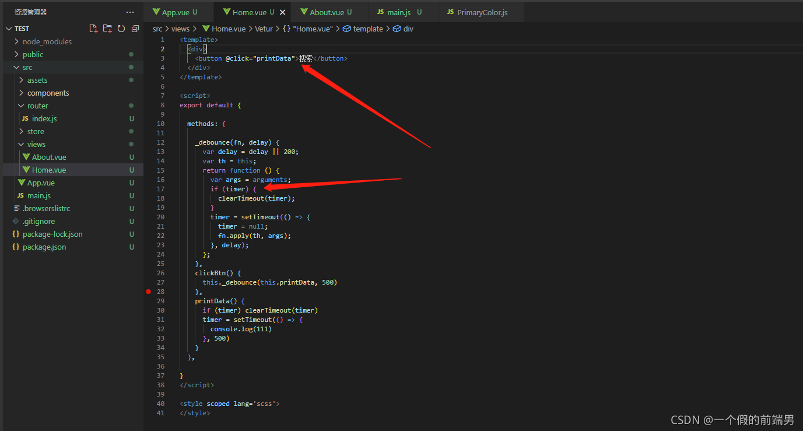Remove the breakpoint dot at line 28
Screen dimensions: 803x431
click(x=148, y=292)
